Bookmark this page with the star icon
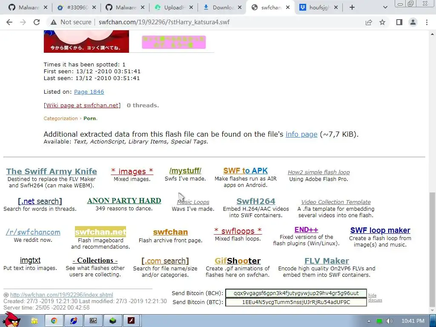 (382, 22)
